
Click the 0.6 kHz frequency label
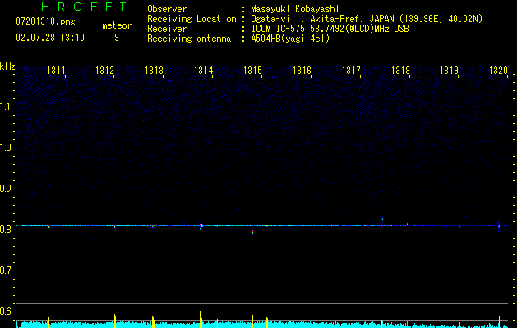(x=6, y=312)
